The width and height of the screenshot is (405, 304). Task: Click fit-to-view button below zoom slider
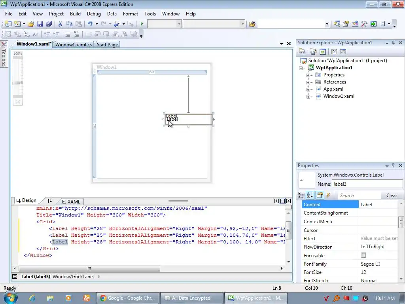tap(18, 102)
